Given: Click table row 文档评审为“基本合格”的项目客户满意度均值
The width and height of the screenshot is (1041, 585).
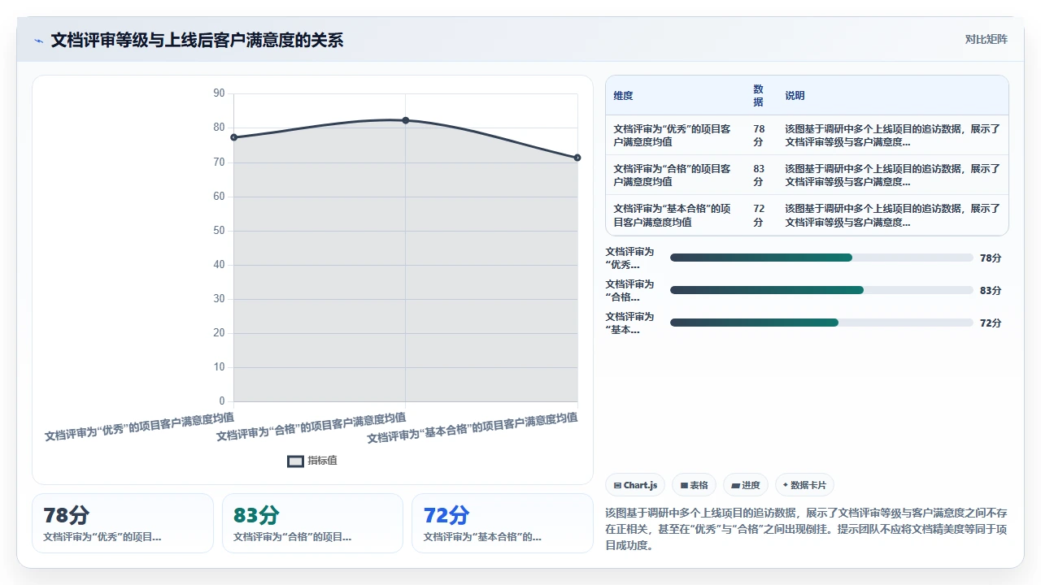Looking at the screenshot, I should tap(807, 215).
